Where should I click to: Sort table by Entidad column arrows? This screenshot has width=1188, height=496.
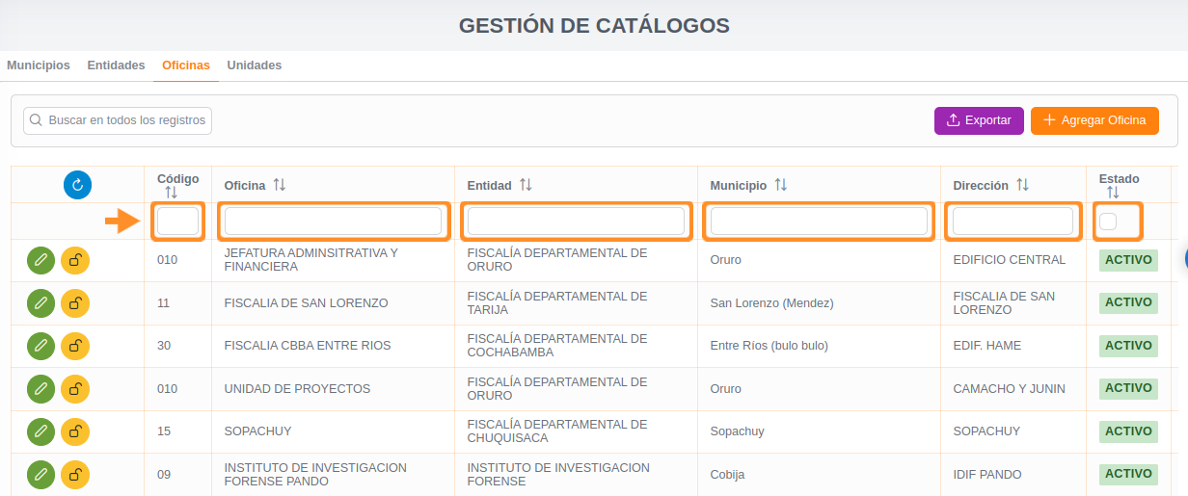pyautogui.click(x=526, y=184)
